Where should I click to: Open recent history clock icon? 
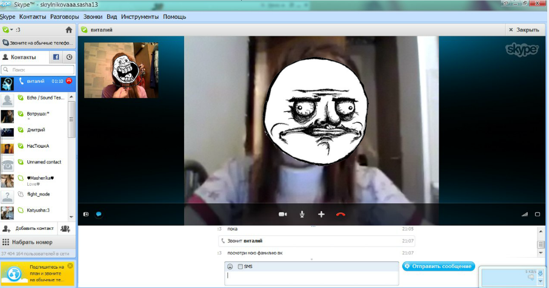point(69,57)
